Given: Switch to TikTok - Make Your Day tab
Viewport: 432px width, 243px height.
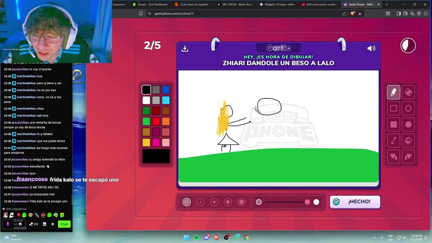Looking at the screenshot, I should pyautogui.click(x=235, y=4).
